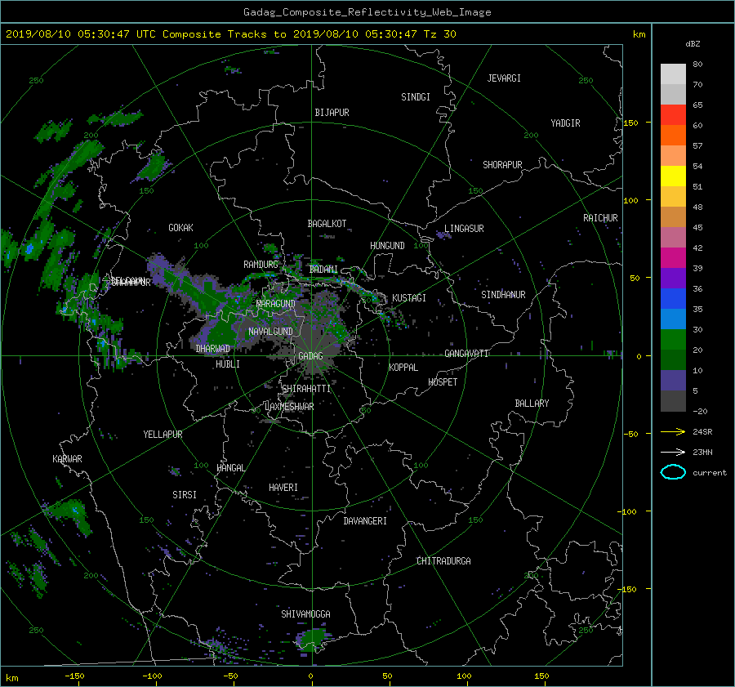Select the lightest gray 70-80 dBZ swatch

click(x=673, y=74)
